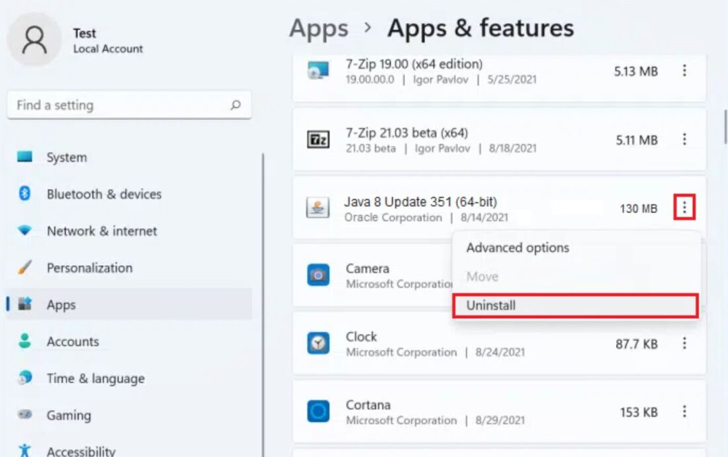
Task: Click the Time & language clock icon
Action: (x=25, y=378)
